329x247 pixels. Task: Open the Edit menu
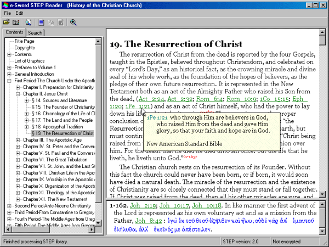[x=19, y=13]
